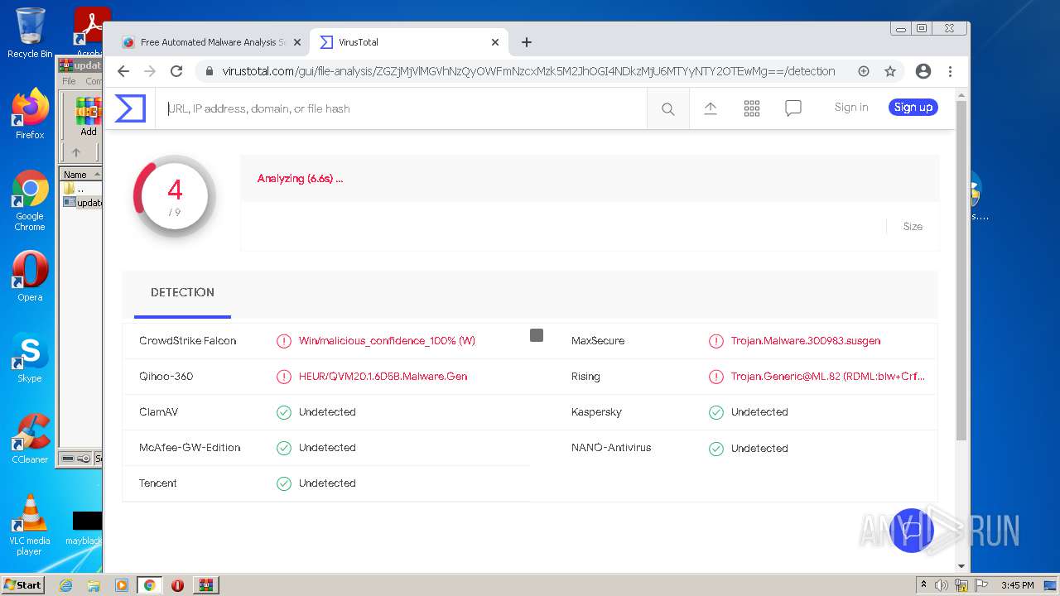The height and width of the screenshot is (596, 1060).
Task: Reload the page
Action: pyautogui.click(x=176, y=71)
